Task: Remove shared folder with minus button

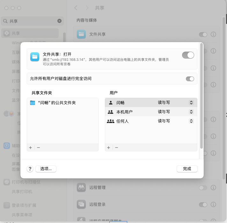Action: click(38, 147)
